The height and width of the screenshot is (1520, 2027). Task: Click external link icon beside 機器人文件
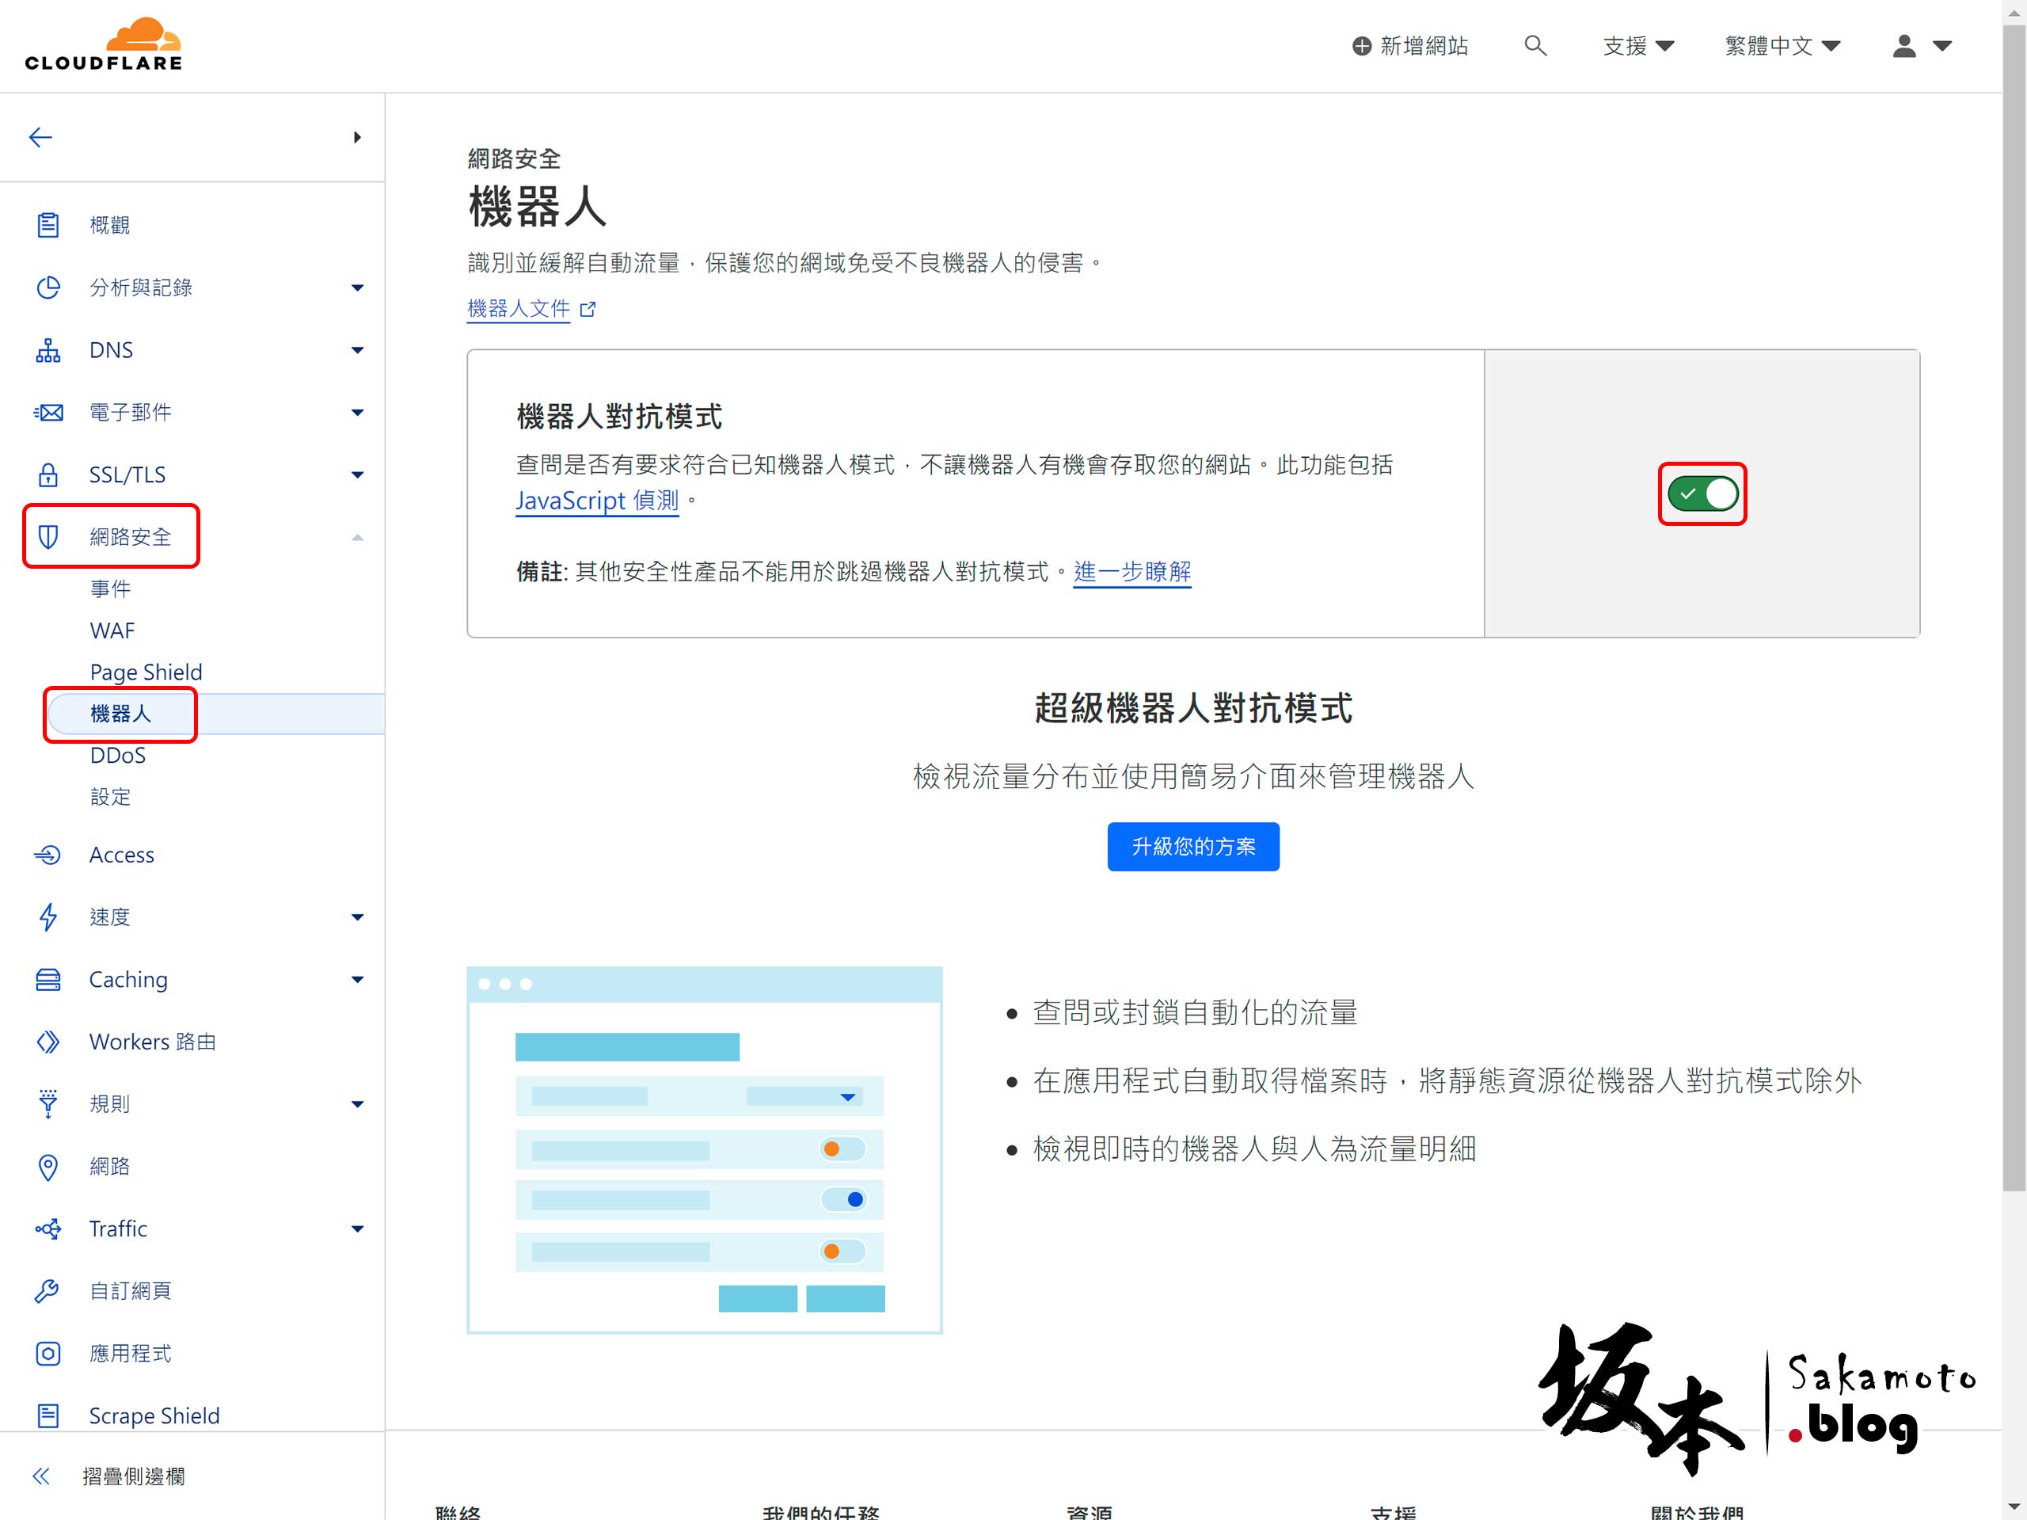tap(588, 310)
